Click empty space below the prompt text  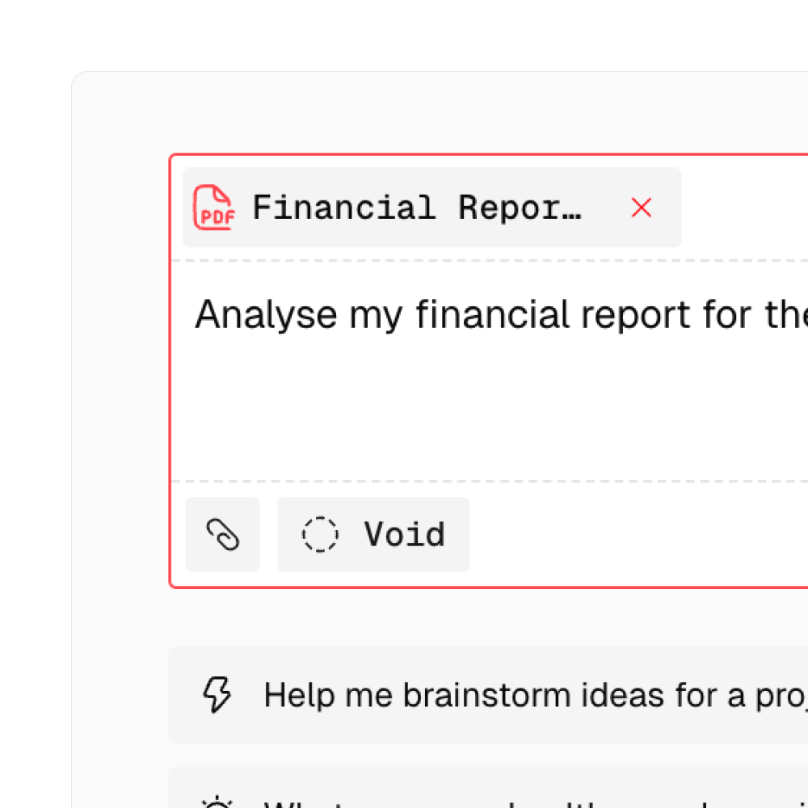pyautogui.click(x=485, y=412)
